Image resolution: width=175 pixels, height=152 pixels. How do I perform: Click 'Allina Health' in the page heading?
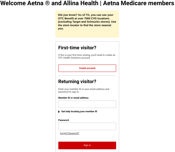point(81,4)
